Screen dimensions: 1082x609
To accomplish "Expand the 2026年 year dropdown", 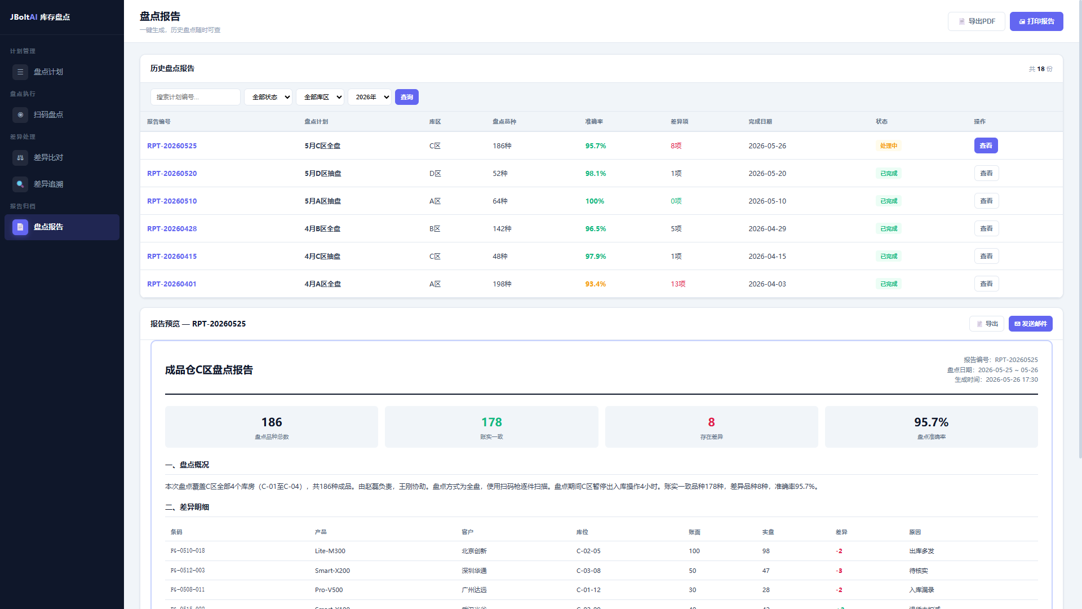I will point(370,97).
